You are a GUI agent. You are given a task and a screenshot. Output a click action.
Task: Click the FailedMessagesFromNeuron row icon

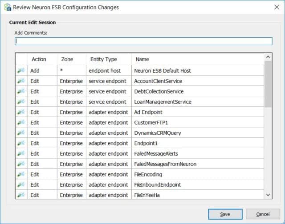(21, 164)
